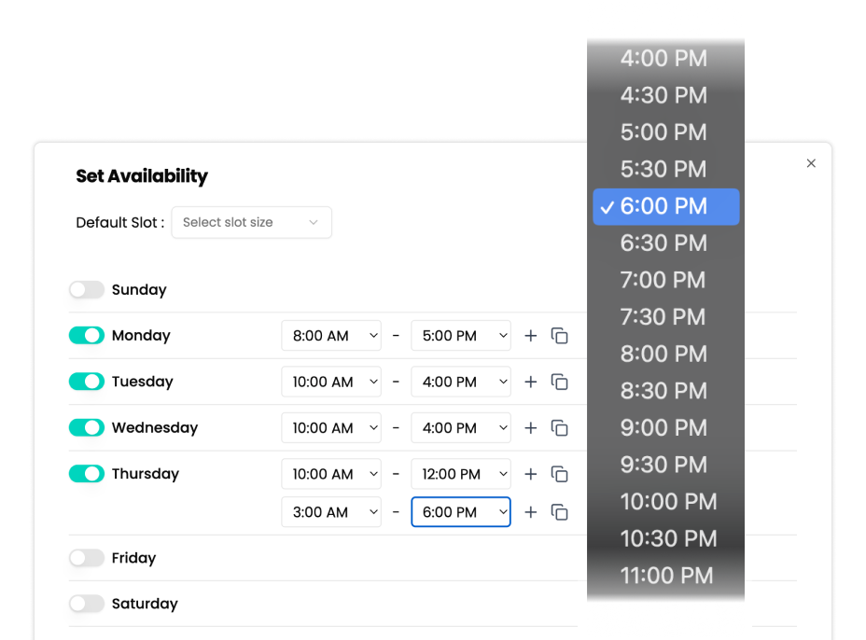The height and width of the screenshot is (640, 866).
Task: Open the Default Slot size dropdown
Action: 251,222
